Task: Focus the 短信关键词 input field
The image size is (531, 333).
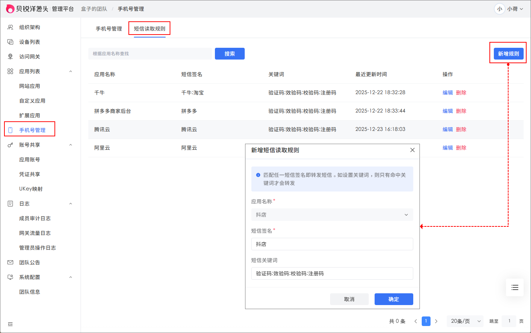Action: click(x=332, y=273)
